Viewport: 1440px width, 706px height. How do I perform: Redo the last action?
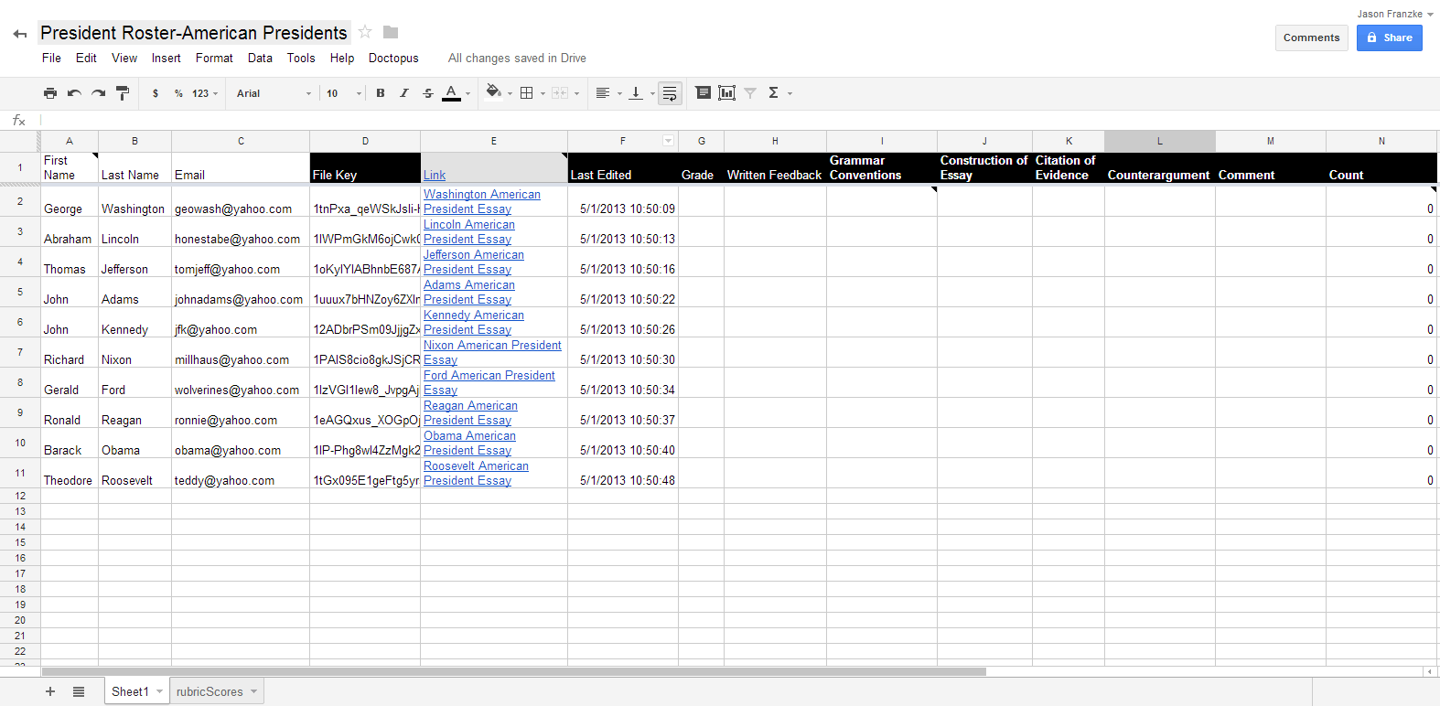click(x=98, y=93)
